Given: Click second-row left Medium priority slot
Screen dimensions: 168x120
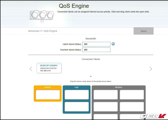Looking at the screenshot, I should [106, 107].
